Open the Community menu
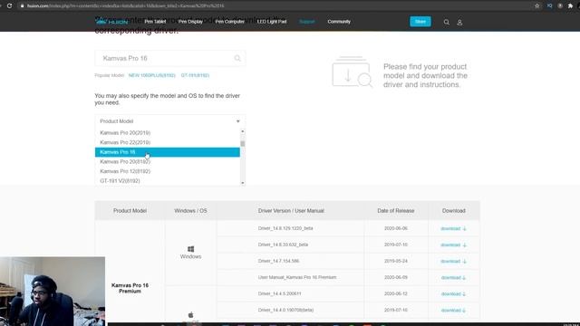Viewport: 580px width, 326px height. coord(339,22)
